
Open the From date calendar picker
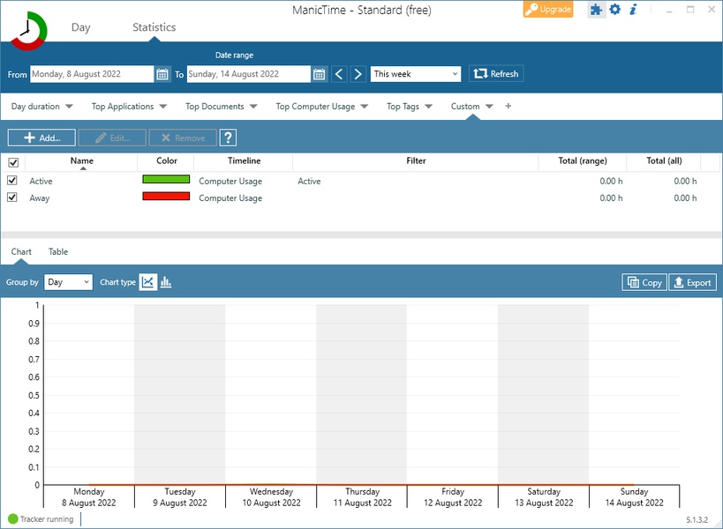[162, 74]
